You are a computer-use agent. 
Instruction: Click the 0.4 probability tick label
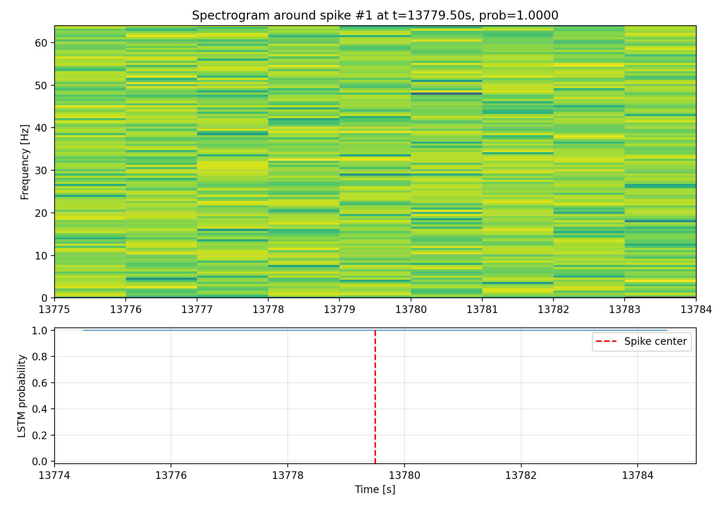click(x=40, y=409)
